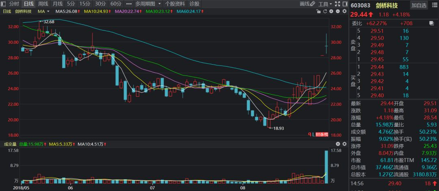Screen dimensions: 439x191
Task: Click the MA5:26.08 indicator label
Action: 67,11
